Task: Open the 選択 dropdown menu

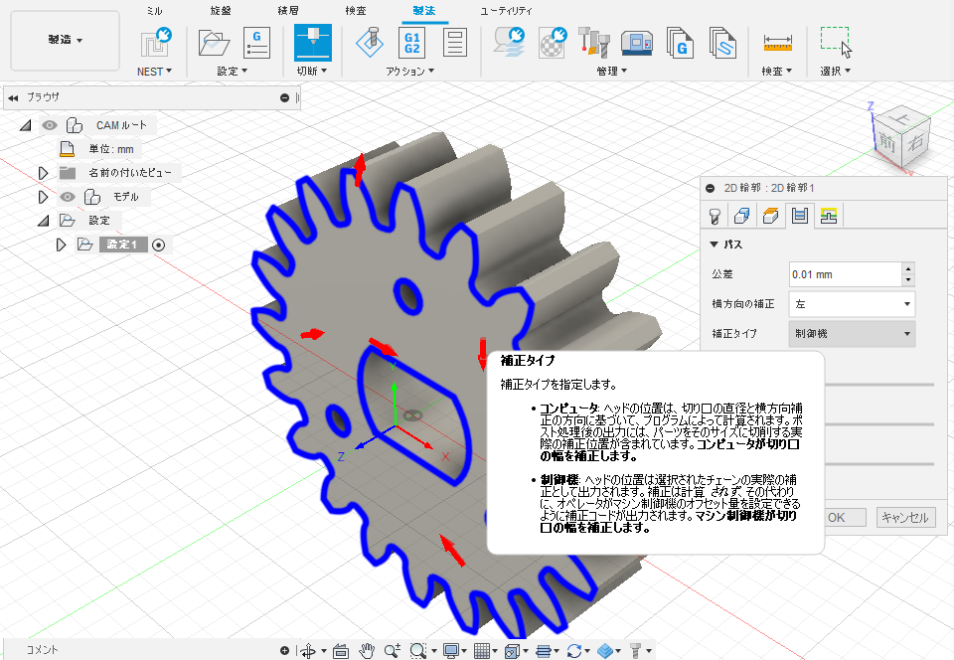Action: point(836,72)
